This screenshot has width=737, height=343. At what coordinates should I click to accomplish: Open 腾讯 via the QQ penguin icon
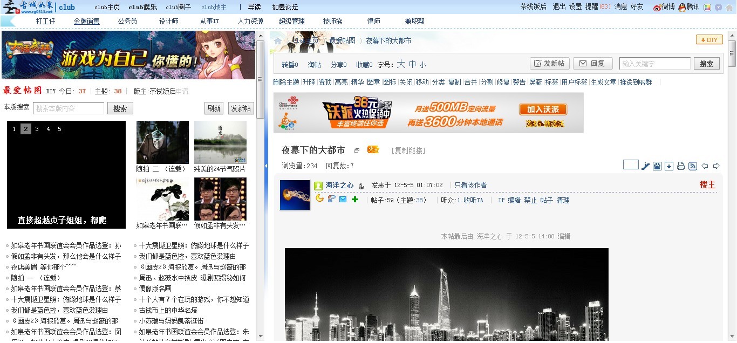point(682,8)
